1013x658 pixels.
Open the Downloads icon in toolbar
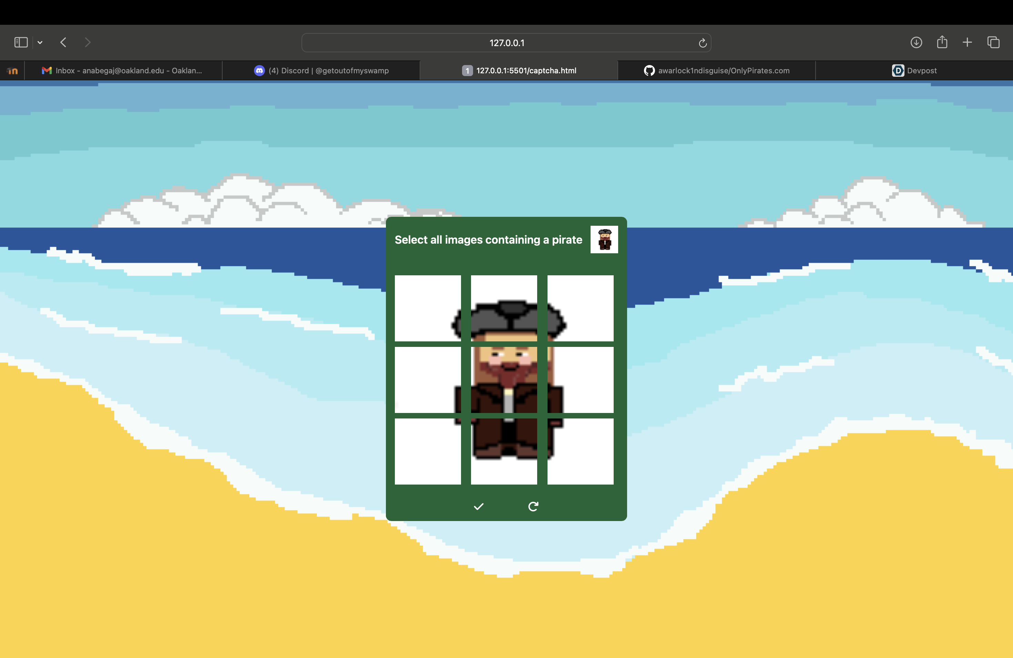pyautogui.click(x=916, y=43)
